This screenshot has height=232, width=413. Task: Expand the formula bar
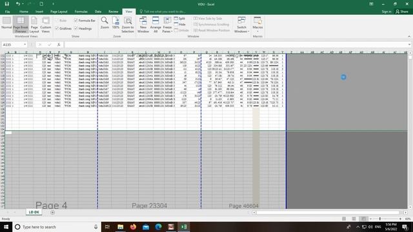tap(409, 44)
